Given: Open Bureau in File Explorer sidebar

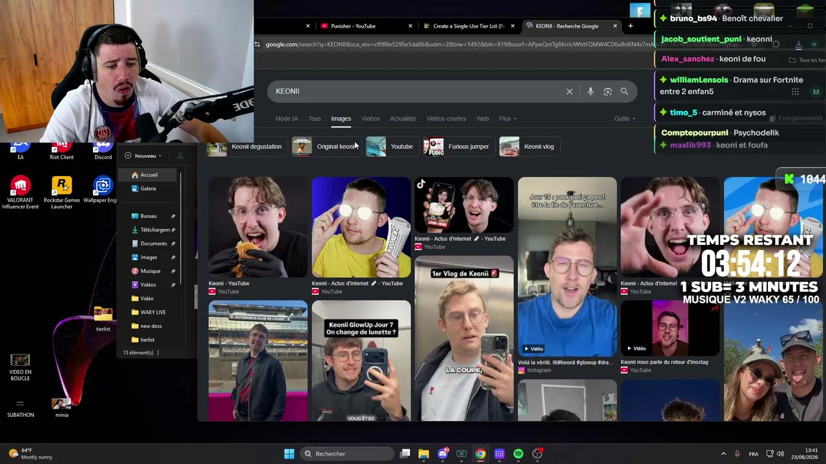Looking at the screenshot, I should tap(148, 217).
